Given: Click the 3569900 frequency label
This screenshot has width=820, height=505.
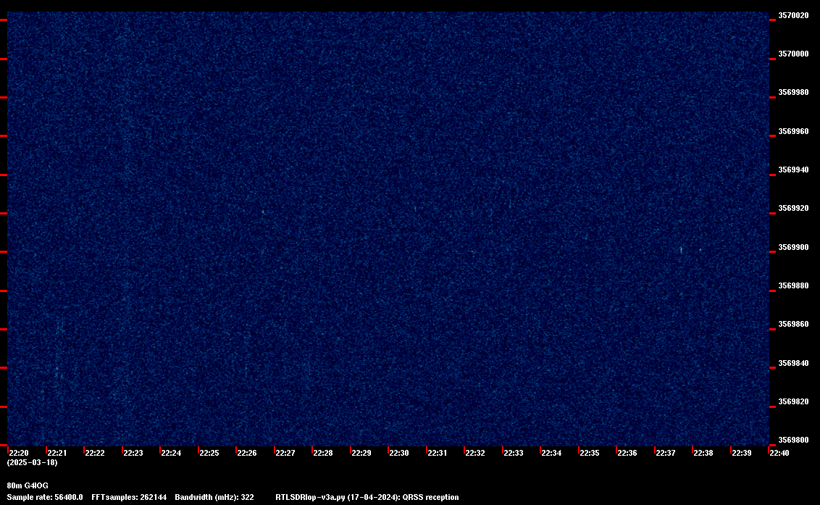Looking at the screenshot, I should click(x=793, y=247).
